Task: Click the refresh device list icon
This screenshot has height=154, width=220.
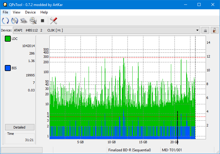Action: pyautogui.click(x=5, y=21)
